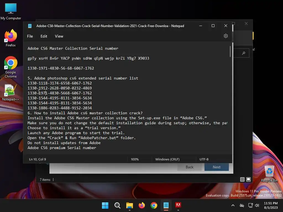
Task: Open network status tray icon
Action: click(250, 205)
